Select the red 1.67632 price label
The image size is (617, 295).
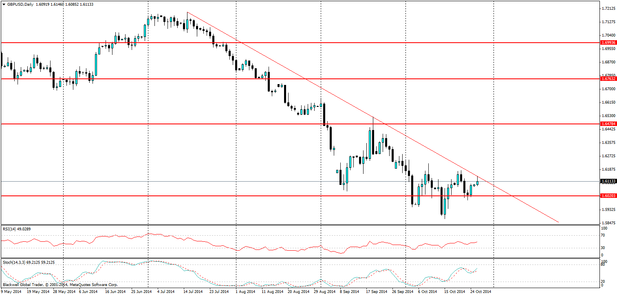point(608,79)
